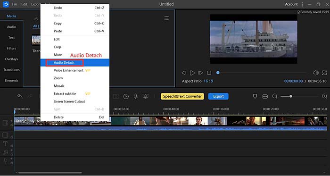The width and height of the screenshot is (330, 176).
Task: Open the Transitions panel
Action: point(11,70)
